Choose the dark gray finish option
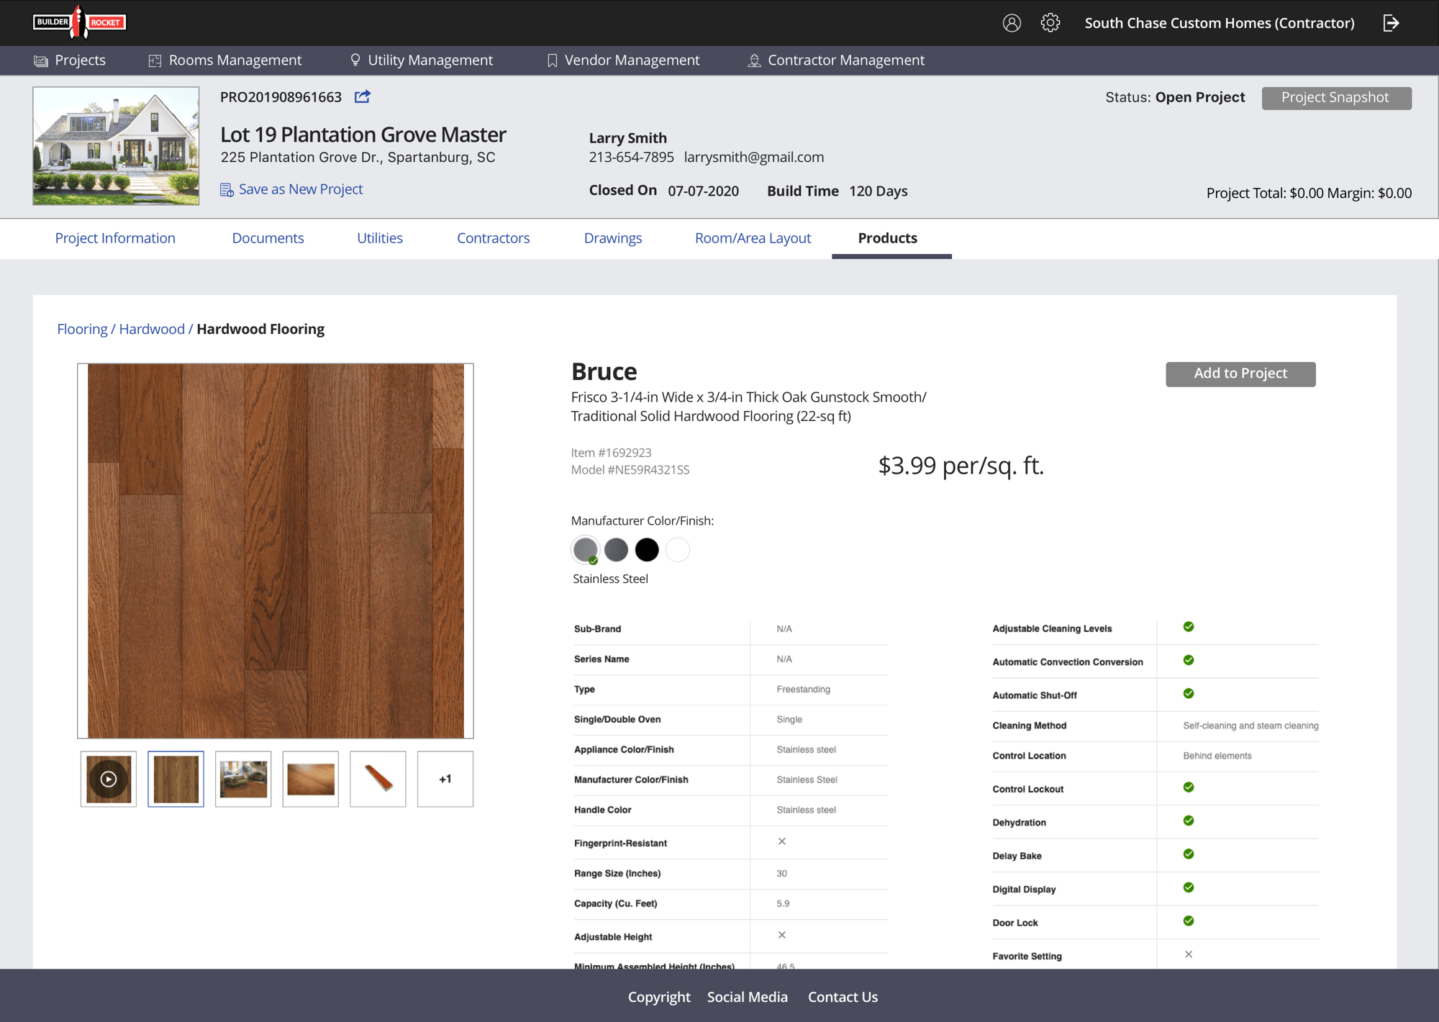The height and width of the screenshot is (1022, 1439). tap(617, 549)
